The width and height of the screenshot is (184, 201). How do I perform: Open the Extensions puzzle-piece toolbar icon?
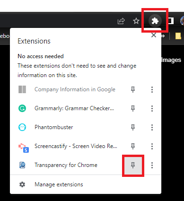(x=155, y=21)
